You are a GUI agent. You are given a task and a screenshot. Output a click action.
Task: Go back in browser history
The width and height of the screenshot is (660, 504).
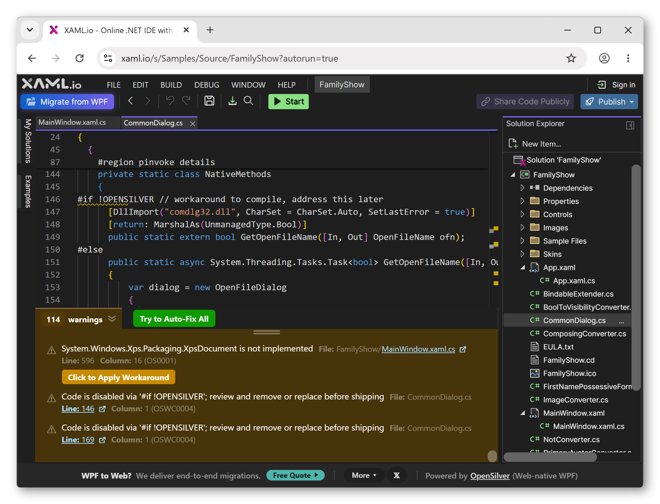click(x=32, y=59)
